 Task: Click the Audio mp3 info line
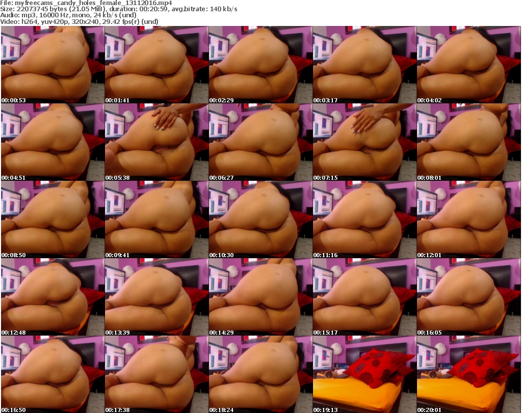68,15
